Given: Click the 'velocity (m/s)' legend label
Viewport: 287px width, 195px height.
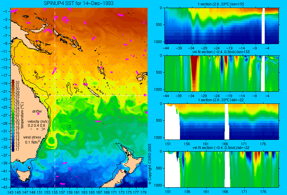Looking at the screenshot, I should [x=38, y=121].
